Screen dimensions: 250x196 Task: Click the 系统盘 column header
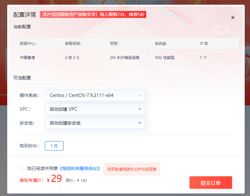(171, 44)
